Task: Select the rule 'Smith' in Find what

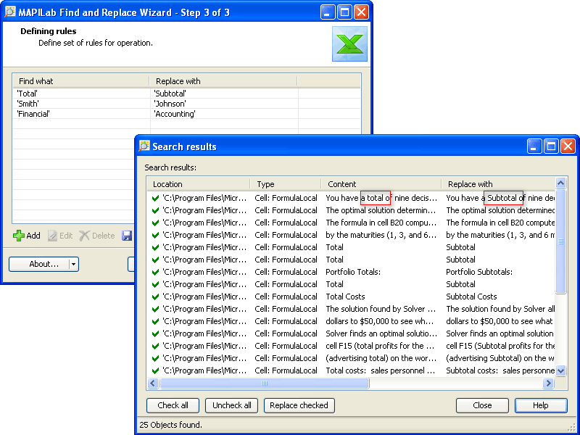Action: [x=28, y=104]
